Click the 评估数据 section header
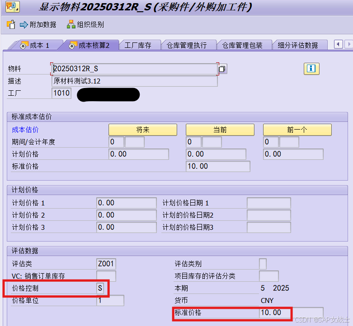The image size is (353, 326). point(177,251)
